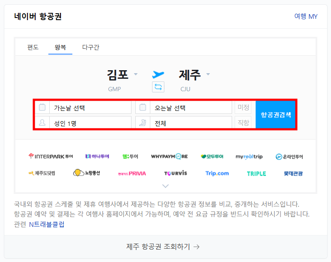Click 제주 항공권 조회하기 link
331x262 pixels.
coord(163,247)
